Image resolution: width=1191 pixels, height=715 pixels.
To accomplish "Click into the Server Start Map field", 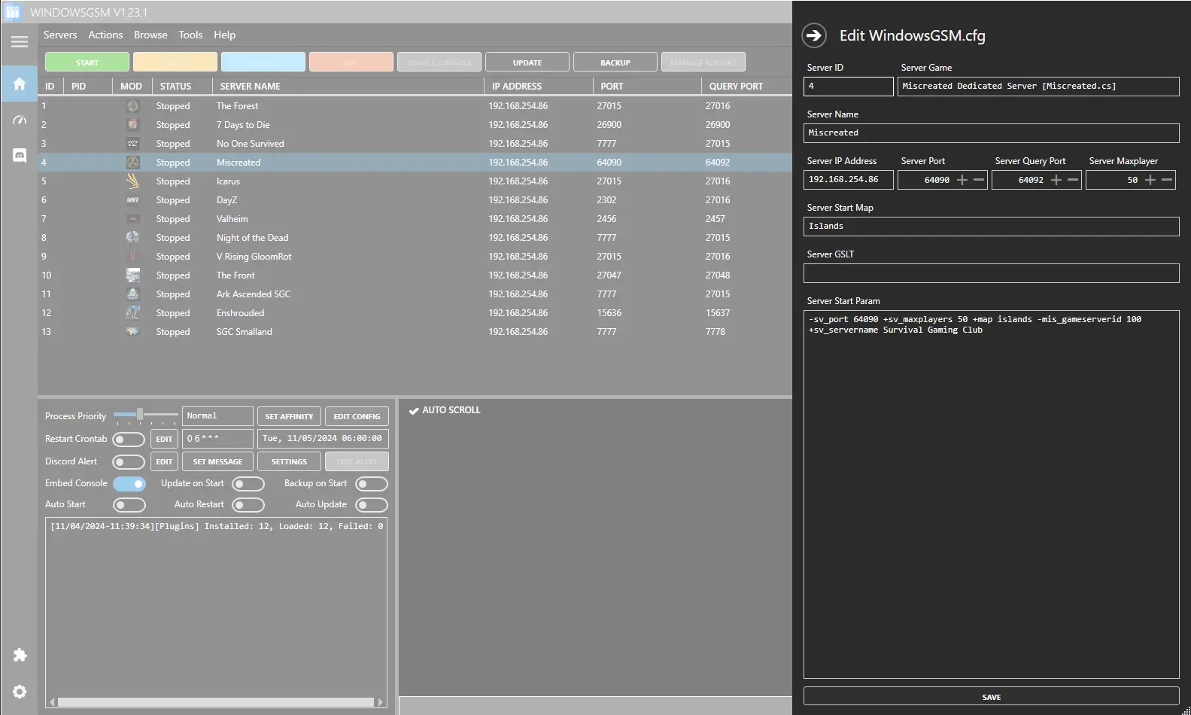I will 991,226.
